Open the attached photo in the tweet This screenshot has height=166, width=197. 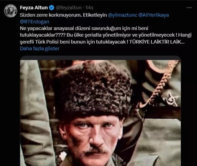(100, 113)
